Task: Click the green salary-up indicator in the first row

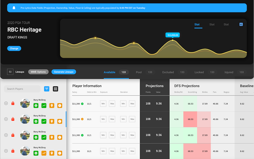Action: pyautogui.click(x=82, y=104)
